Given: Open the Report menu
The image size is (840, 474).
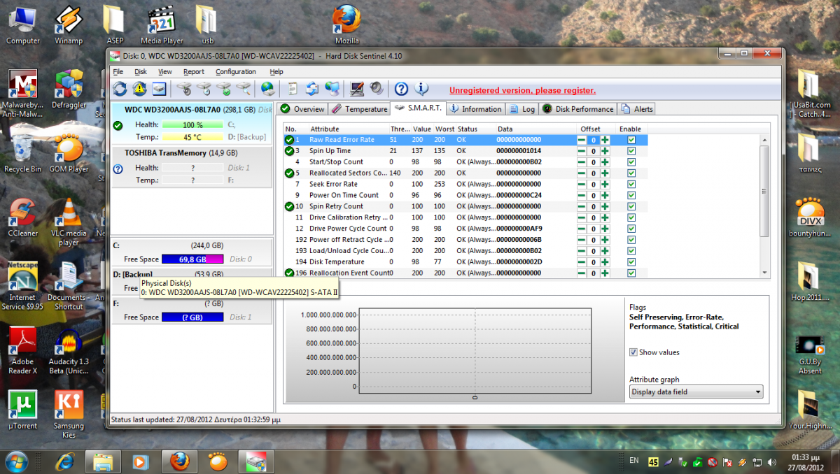Looking at the screenshot, I should 194,71.
